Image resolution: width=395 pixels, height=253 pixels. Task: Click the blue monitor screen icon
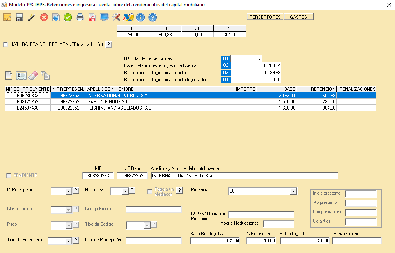104,18
